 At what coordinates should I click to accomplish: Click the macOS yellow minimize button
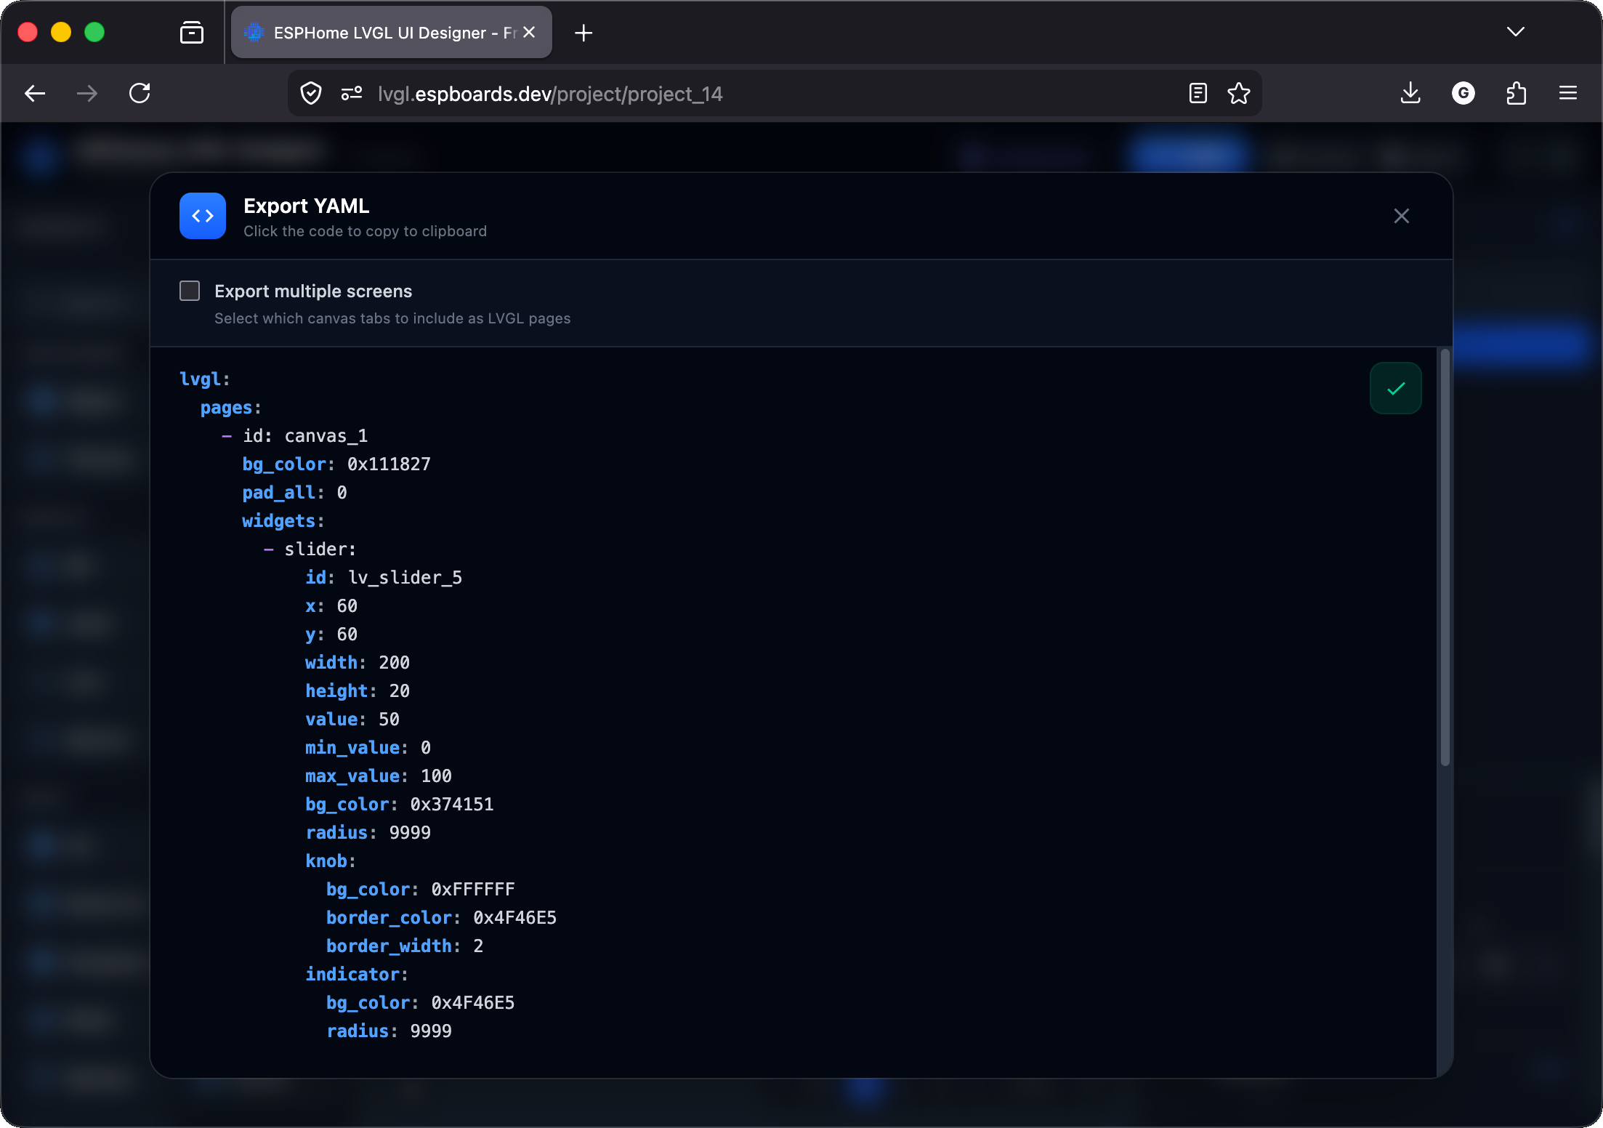(x=61, y=32)
